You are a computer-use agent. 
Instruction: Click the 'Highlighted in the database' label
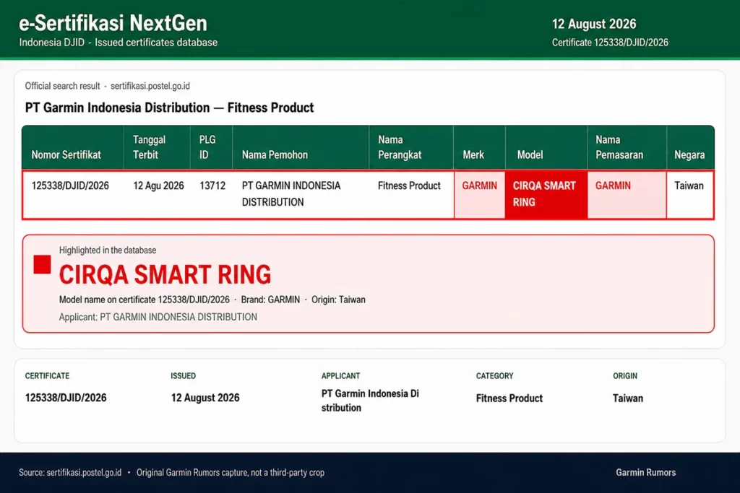(108, 250)
